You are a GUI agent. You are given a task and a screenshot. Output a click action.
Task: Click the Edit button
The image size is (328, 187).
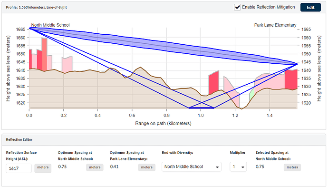pyautogui.click(x=310, y=7)
